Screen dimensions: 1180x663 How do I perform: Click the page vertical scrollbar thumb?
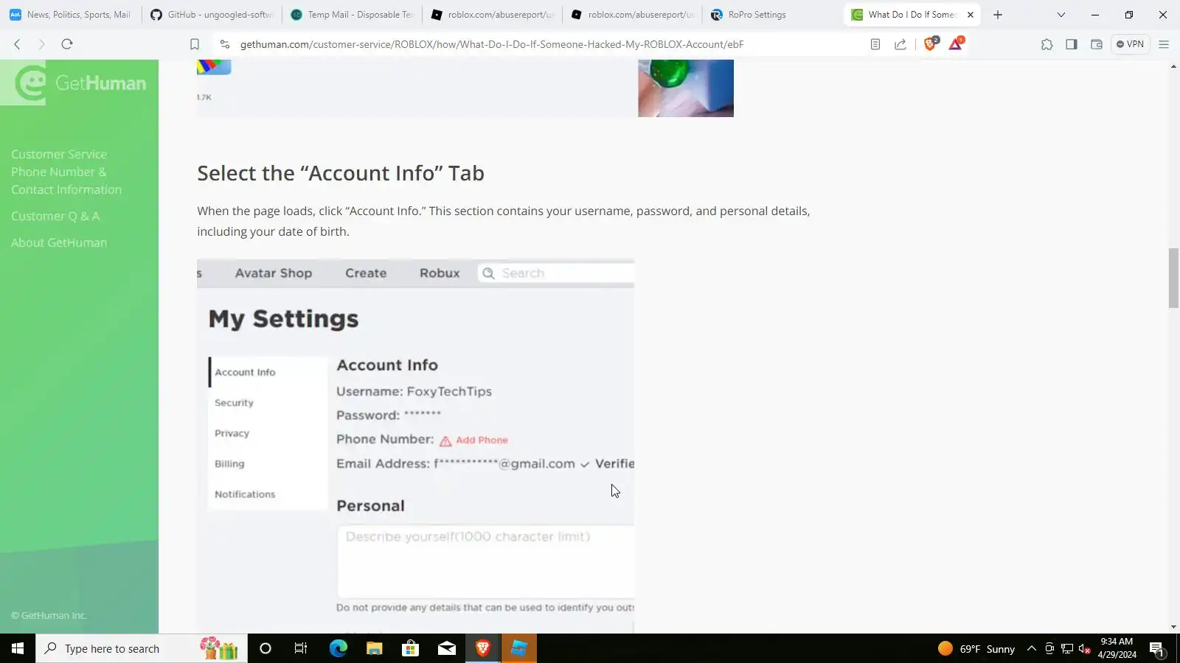point(1173,278)
